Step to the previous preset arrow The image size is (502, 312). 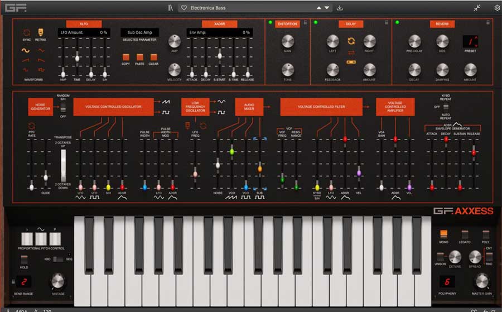click(x=319, y=8)
